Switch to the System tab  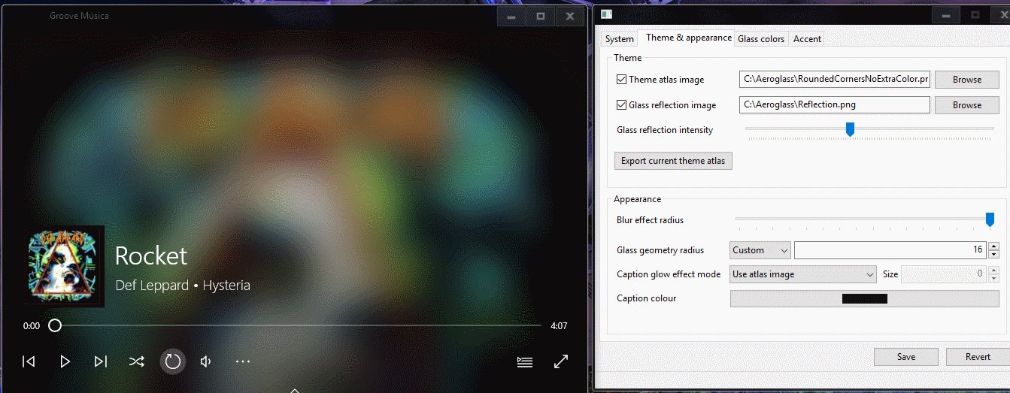coord(619,39)
